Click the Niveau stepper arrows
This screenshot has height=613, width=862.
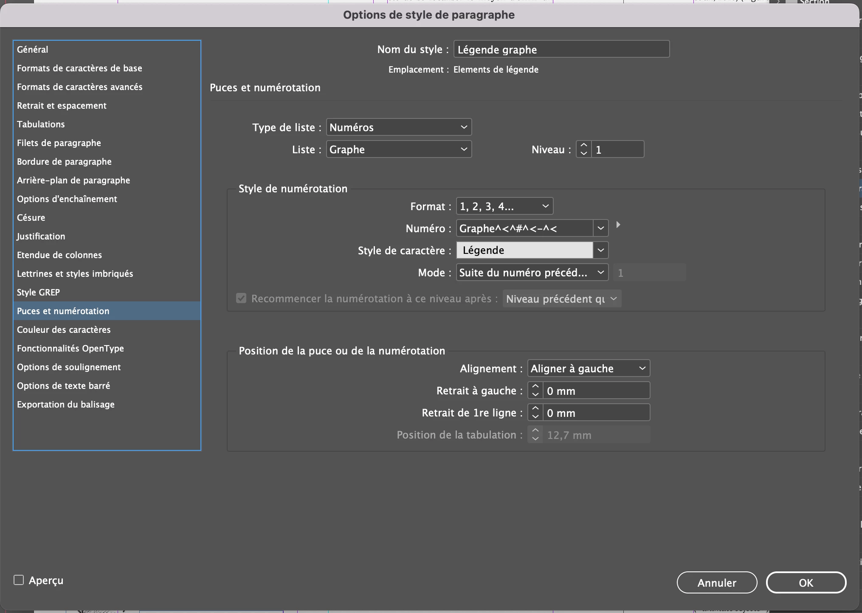tap(584, 149)
